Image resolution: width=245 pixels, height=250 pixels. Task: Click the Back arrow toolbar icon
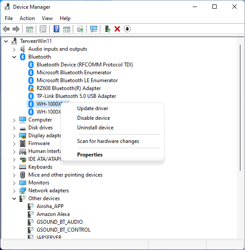click(x=6, y=29)
